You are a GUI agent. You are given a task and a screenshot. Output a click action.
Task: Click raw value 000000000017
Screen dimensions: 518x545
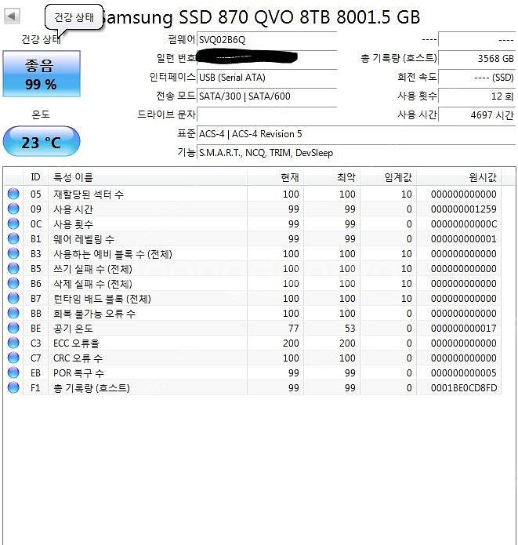tap(463, 328)
